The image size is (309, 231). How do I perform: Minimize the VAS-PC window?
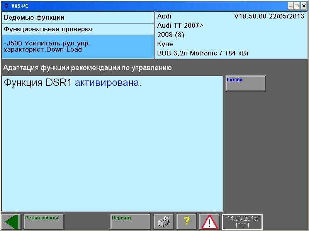tap(290, 6)
